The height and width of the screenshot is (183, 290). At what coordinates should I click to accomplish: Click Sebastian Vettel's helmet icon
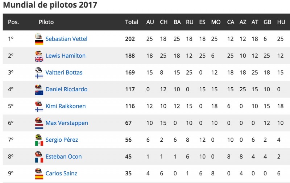tap(39, 36)
